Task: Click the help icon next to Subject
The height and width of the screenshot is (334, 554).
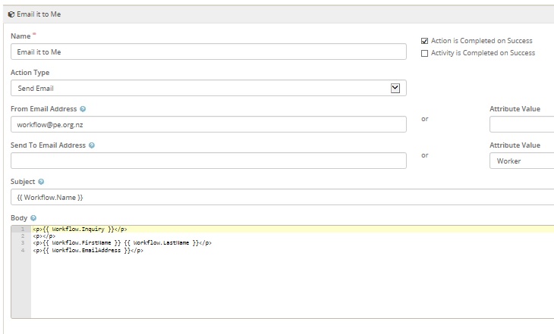Action: click(x=41, y=182)
